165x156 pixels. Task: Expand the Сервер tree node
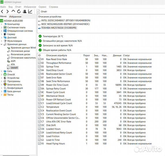tap(1, 34)
